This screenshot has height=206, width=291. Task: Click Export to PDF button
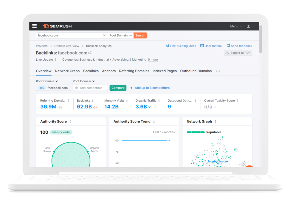point(238,53)
